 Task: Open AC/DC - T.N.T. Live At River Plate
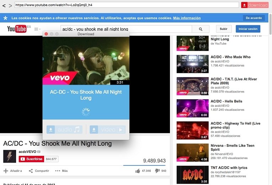(234, 81)
